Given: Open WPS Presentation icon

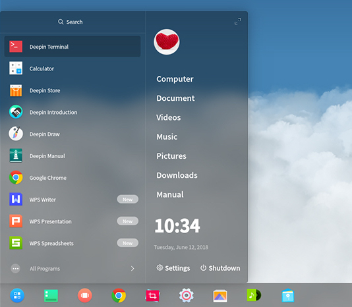Looking at the screenshot, I should coord(16,221).
